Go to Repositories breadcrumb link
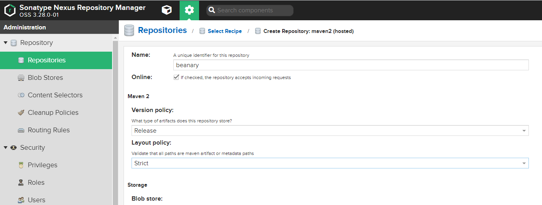The image size is (542, 205). [162, 30]
